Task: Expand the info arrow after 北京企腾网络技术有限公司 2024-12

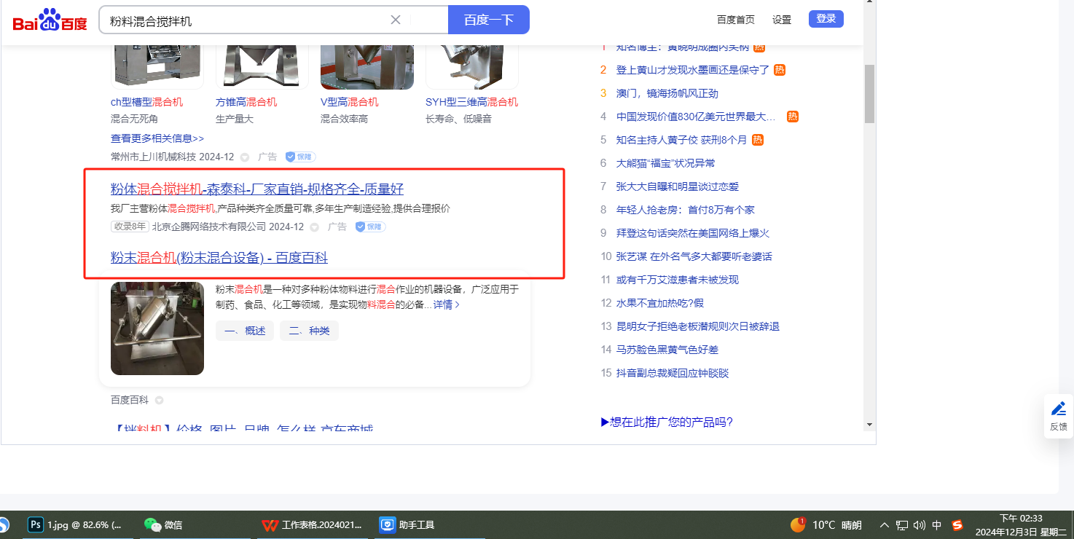Action: [315, 227]
